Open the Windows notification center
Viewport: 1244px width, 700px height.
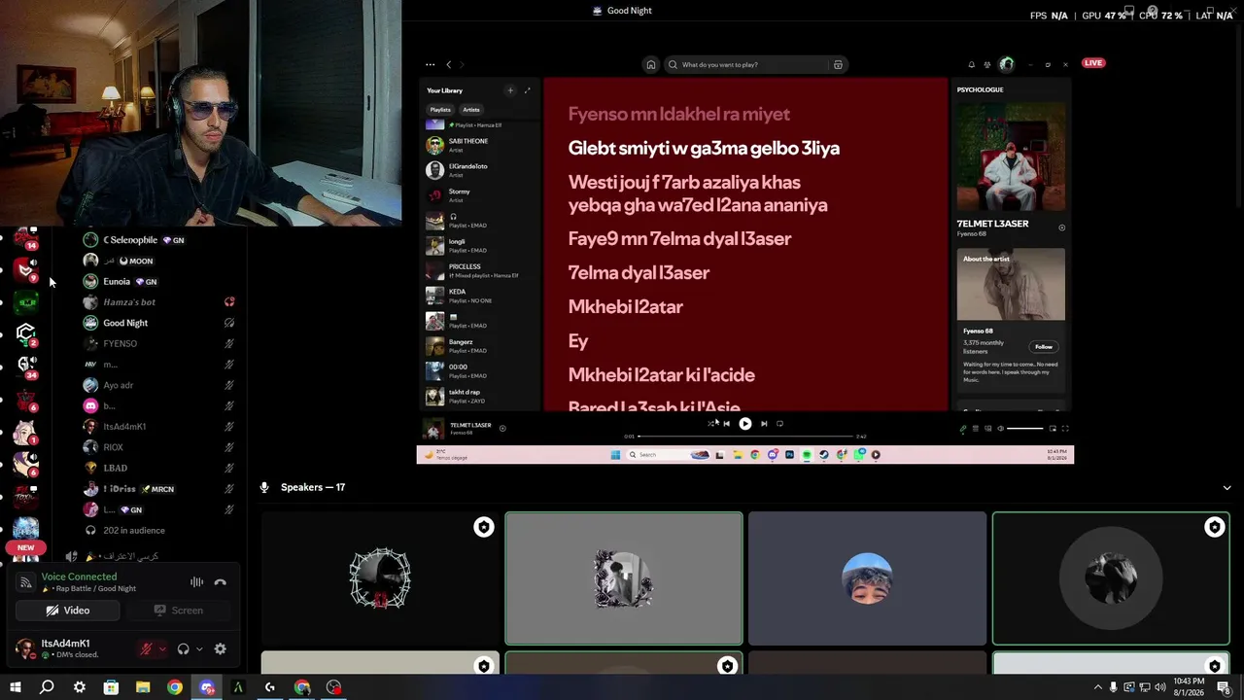1224,687
